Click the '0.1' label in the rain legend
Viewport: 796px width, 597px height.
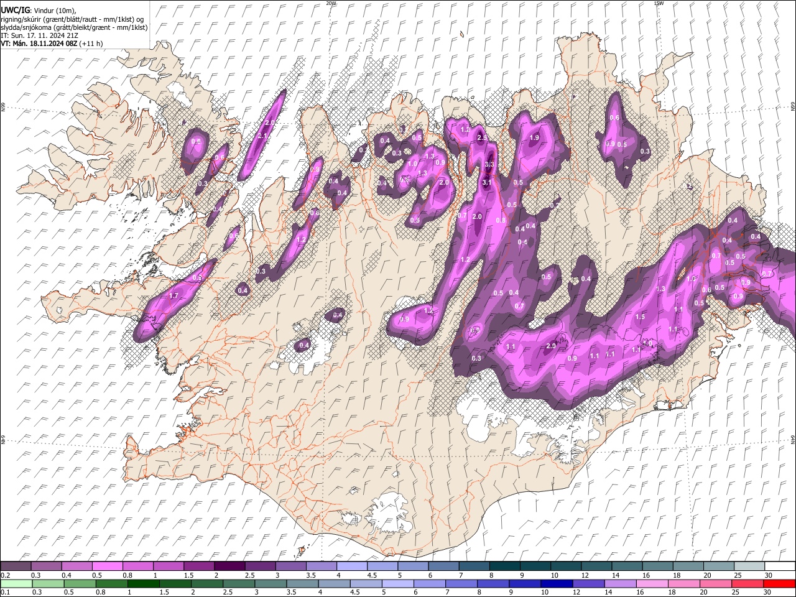(5, 593)
